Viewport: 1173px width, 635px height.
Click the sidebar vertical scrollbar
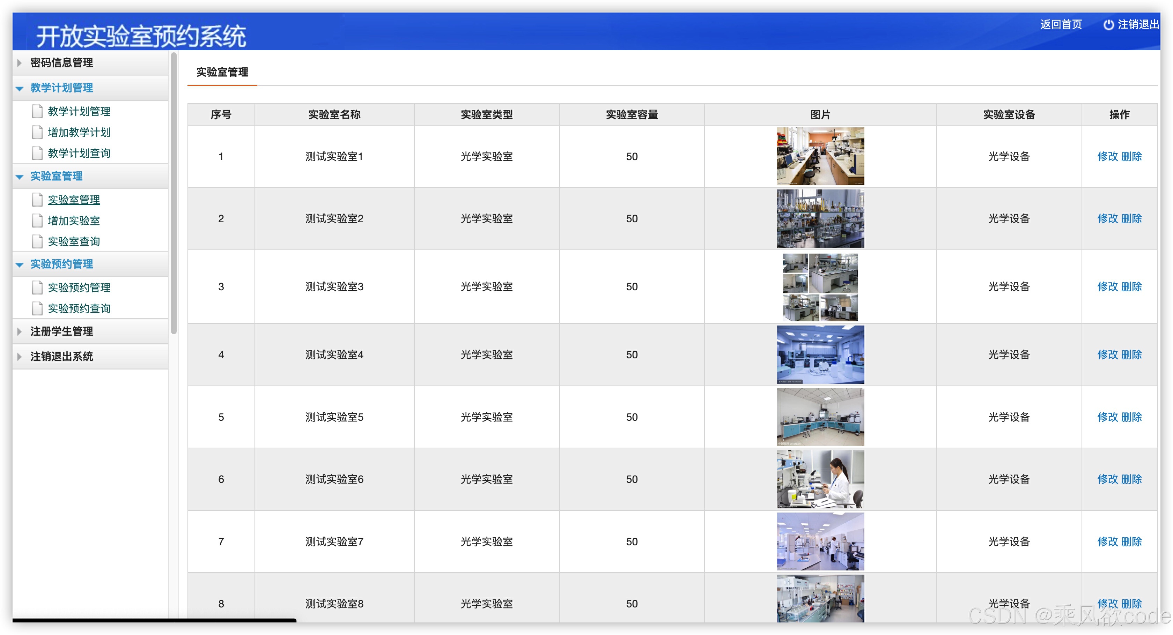coord(174,193)
